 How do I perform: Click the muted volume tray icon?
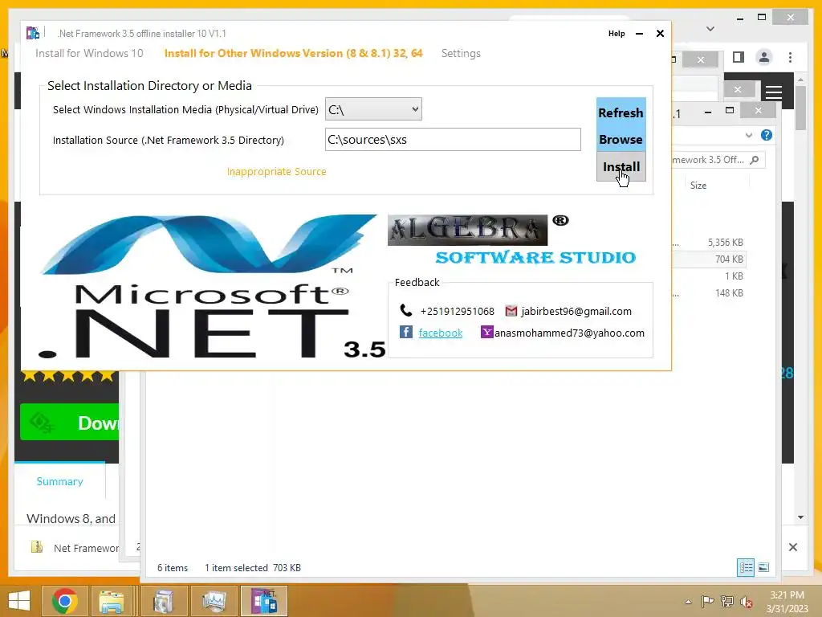[x=747, y=602]
